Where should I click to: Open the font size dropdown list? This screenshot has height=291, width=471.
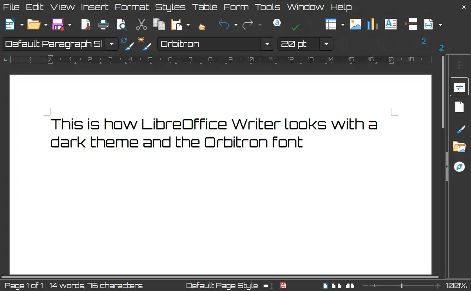(x=326, y=44)
